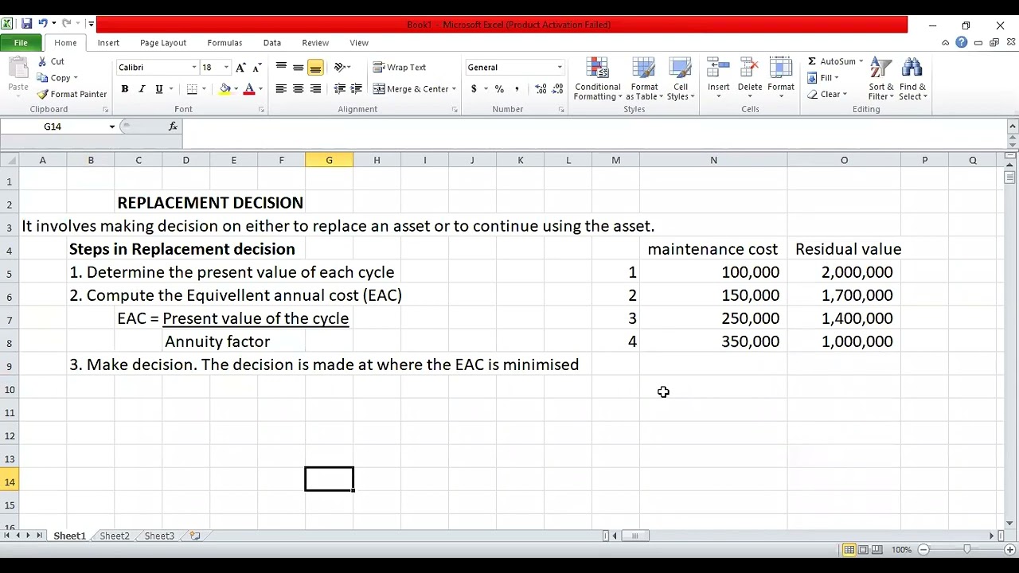This screenshot has width=1019, height=573.
Task: Switch to the Formulas tab
Action: 224,43
